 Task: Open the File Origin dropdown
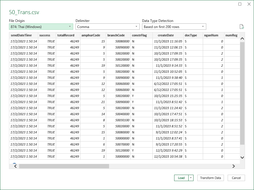[69, 26]
